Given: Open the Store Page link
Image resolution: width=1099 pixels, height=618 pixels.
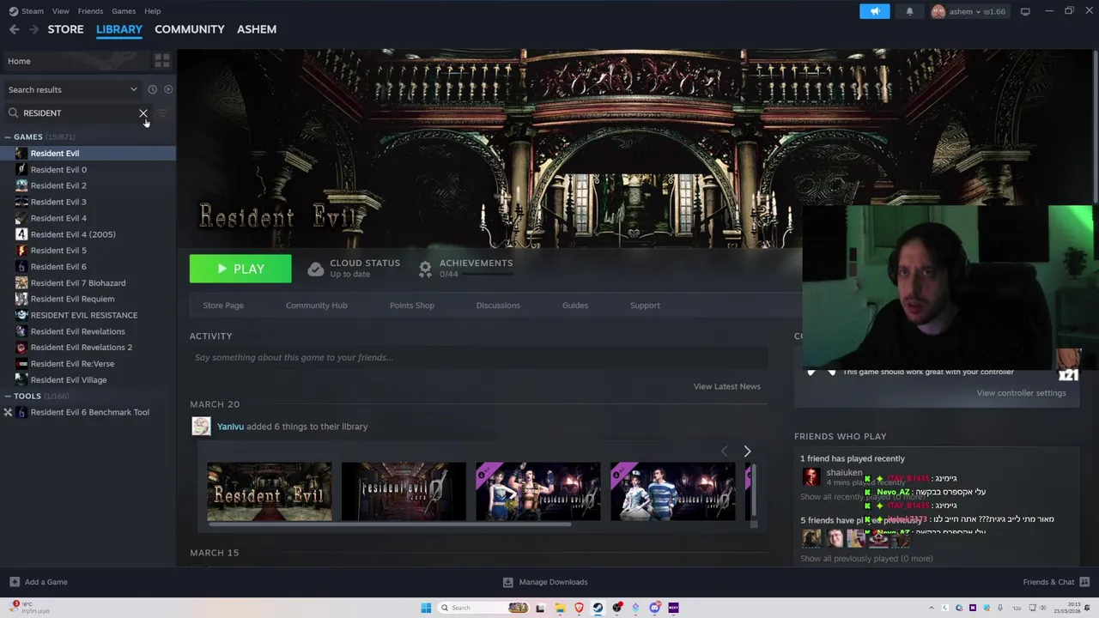Looking at the screenshot, I should [223, 306].
